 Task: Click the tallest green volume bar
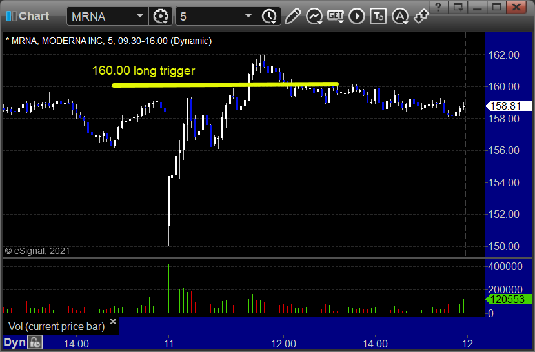point(168,289)
